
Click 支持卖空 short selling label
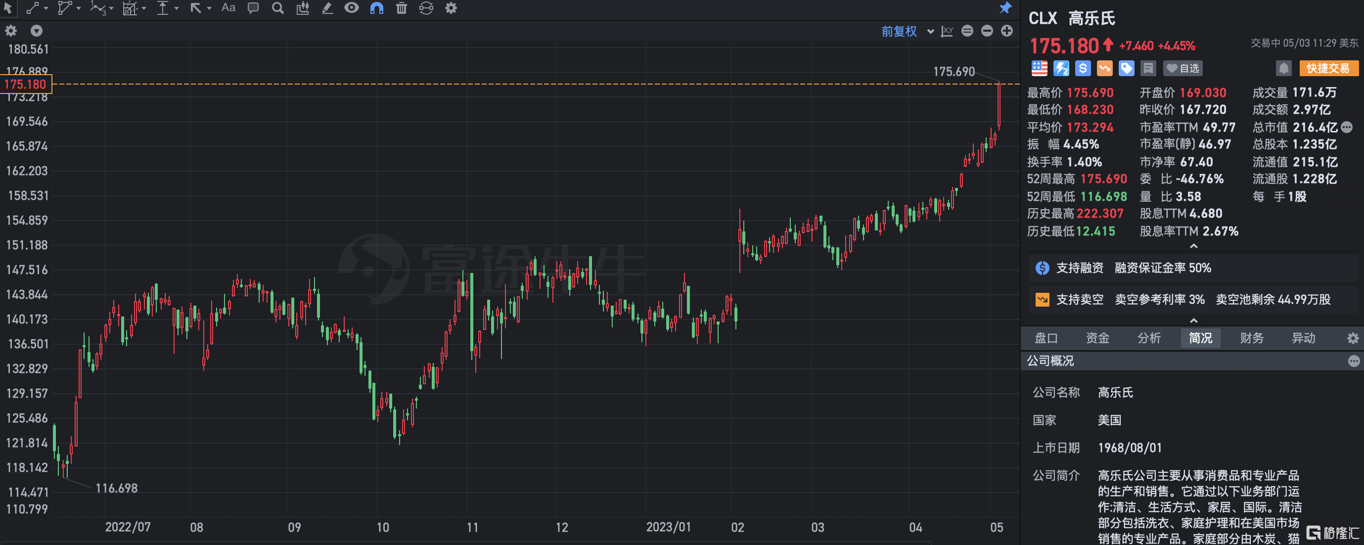point(1080,299)
